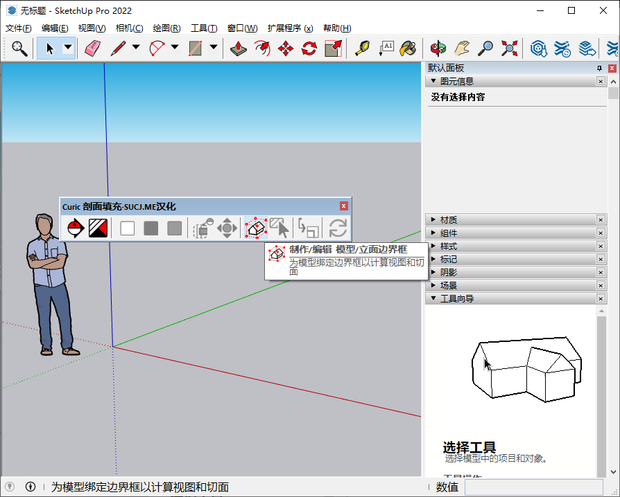Activate the bounding box tool in Curic panel
Viewport: 620px width, 497px height.
(x=255, y=228)
